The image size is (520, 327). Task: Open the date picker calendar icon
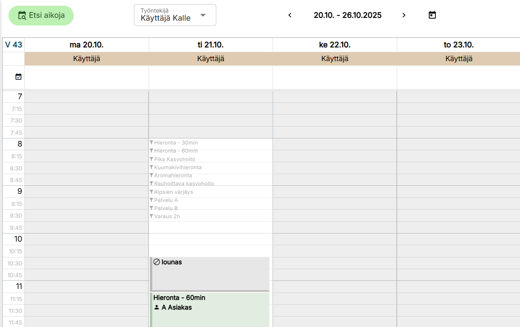coord(432,15)
